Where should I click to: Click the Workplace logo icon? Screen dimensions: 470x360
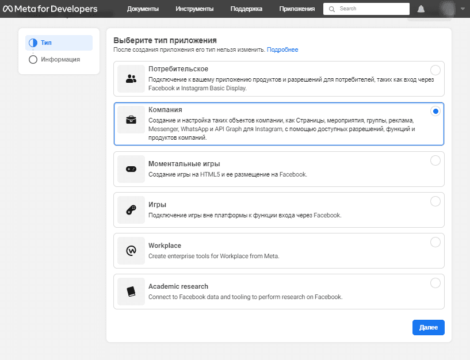(x=131, y=251)
